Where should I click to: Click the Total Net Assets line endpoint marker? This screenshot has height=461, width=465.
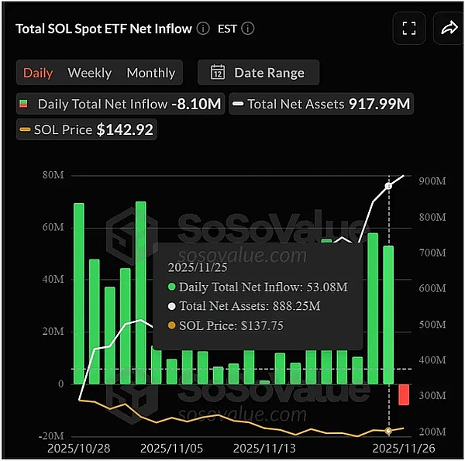pos(388,187)
